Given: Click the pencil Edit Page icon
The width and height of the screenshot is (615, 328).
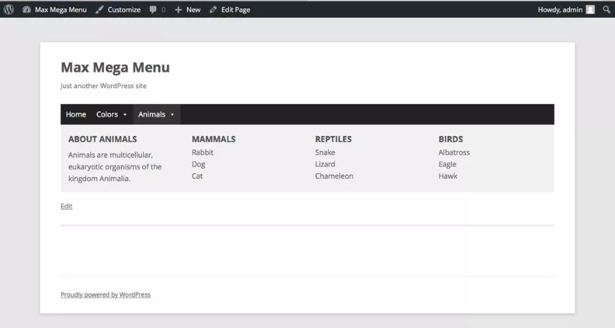Looking at the screenshot, I should (213, 10).
